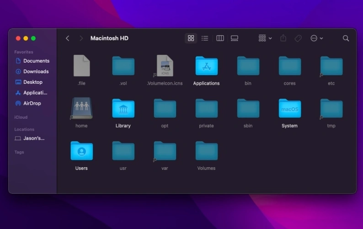Go back with the left chevron
Viewport: 363px width, 229px height.
tap(68, 38)
